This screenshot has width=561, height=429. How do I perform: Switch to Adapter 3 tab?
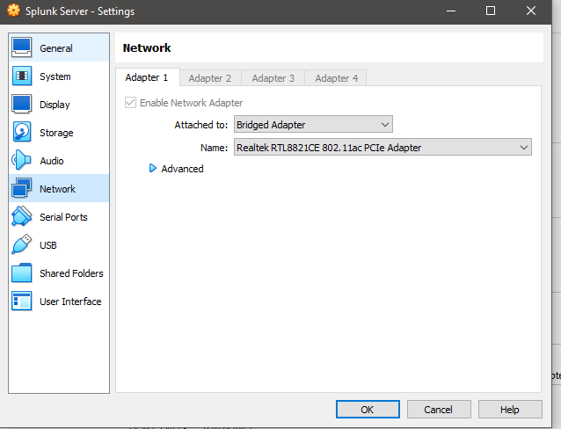(x=273, y=78)
